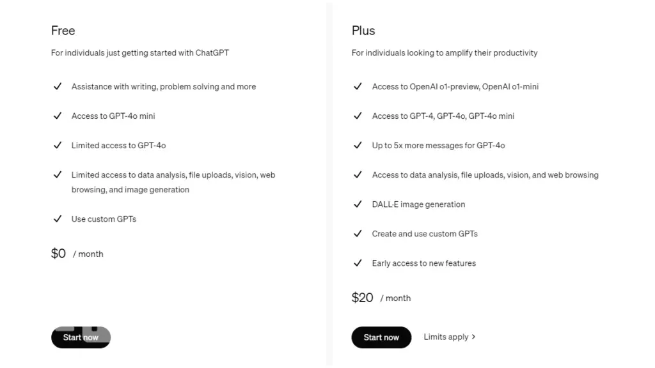Click checkmark next to 'Up to 5x more messages'
The height and width of the screenshot is (368, 655).
(x=358, y=145)
